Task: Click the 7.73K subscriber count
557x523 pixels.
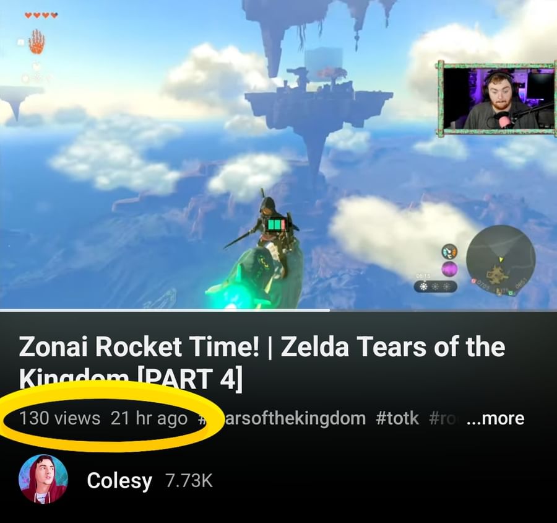Action: 189,481
